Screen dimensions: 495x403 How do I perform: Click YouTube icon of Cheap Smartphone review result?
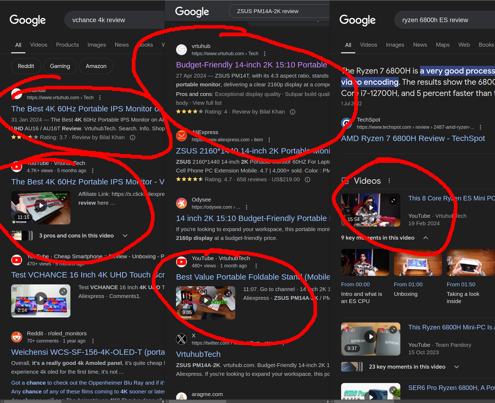pos(17,260)
